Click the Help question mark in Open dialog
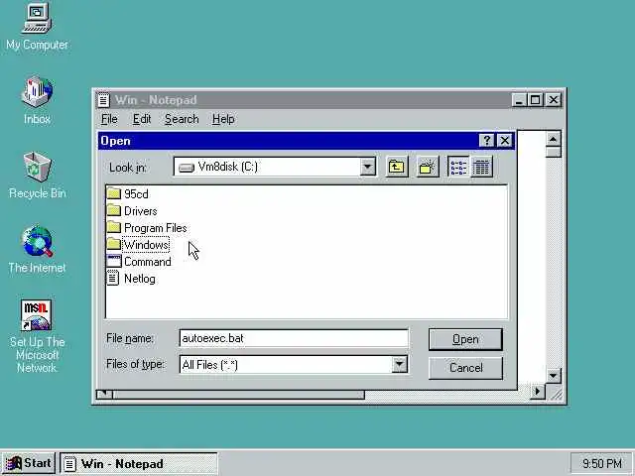Image resolution: width=635 pixels, height=476 pixels. pyautogui.click(x=486, y=141)
